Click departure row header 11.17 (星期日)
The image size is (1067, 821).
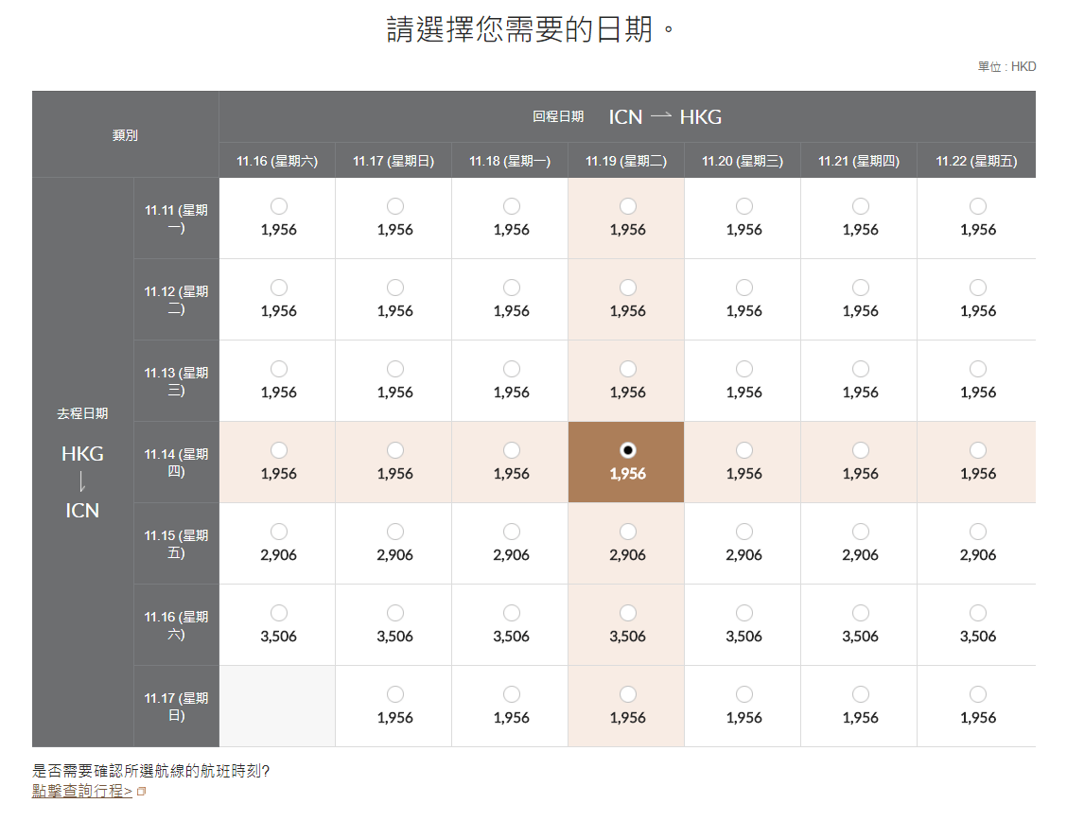[x=176, y=707]
